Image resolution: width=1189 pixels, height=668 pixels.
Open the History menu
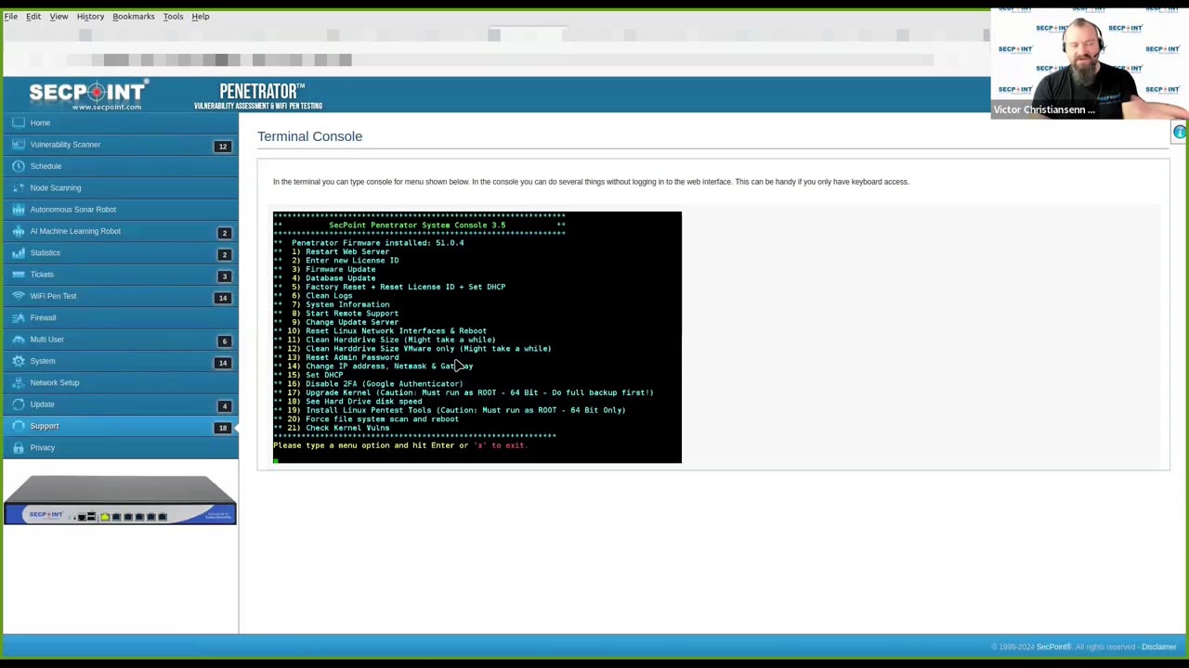90,16
